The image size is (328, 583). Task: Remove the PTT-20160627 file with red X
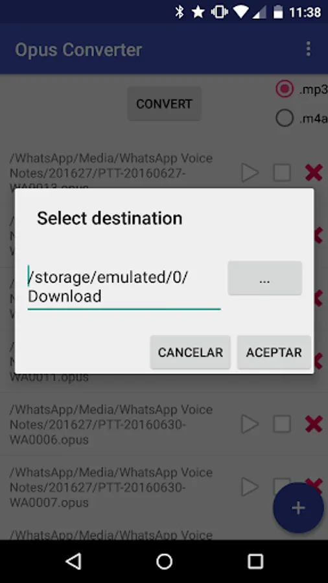click(314, 173)
